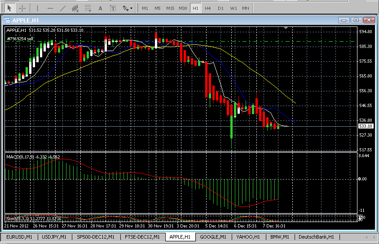Pick the Fibonacci retracement tool

click(x=88, y=8)
